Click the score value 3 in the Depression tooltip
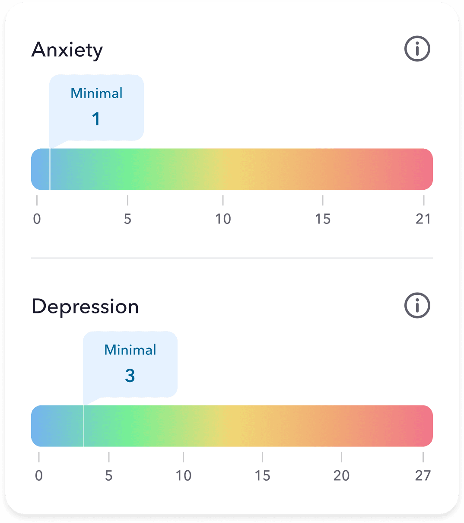Image resolution: width=464 pixels, height=523 pixels. (x=130, y=376)
